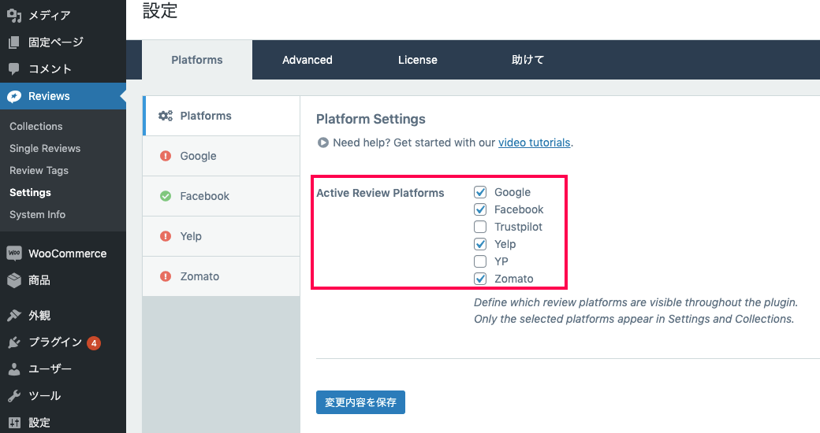Open Settings in the Reviews submenu
The image size is (820, 433).
pyautogui.click(x=30, y=192)
